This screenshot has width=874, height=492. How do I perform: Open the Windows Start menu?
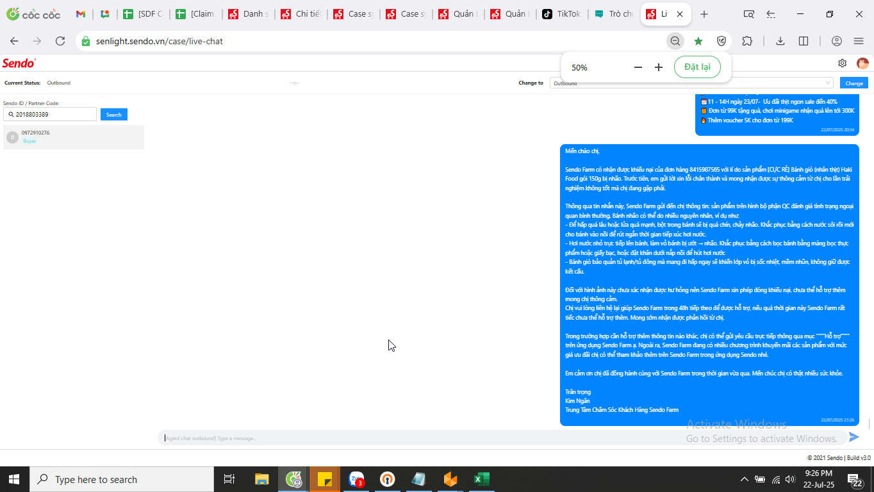14,479
